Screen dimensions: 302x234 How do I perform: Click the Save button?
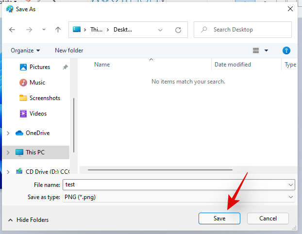pyautogui.click(x=219, y=218)
